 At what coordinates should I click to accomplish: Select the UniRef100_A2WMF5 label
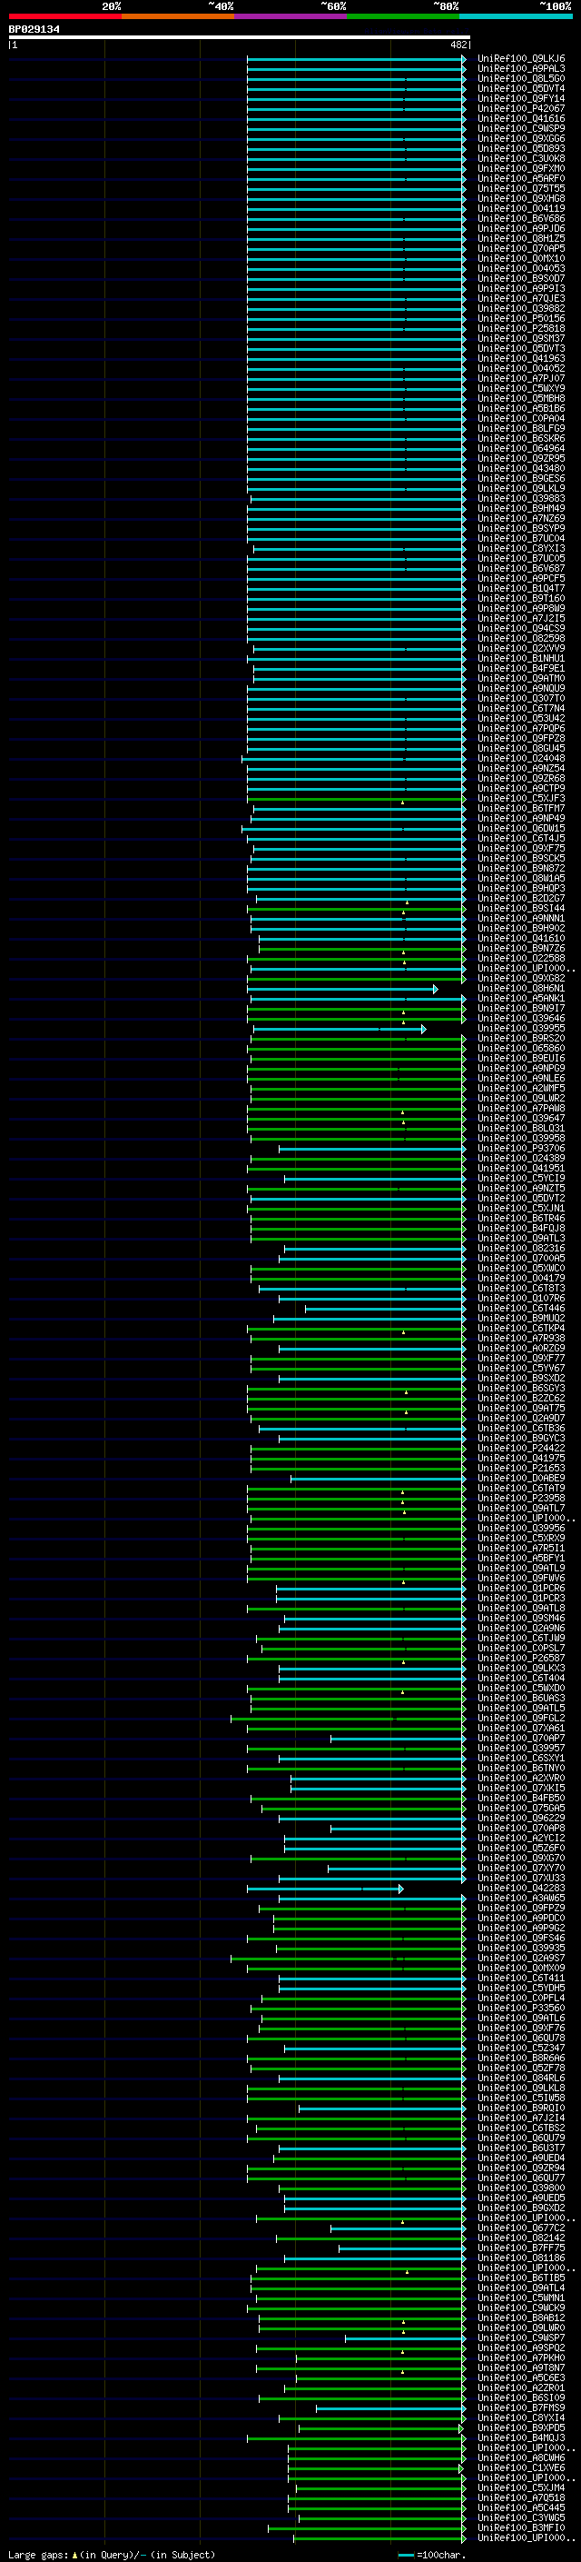[x=520, y=1088]
